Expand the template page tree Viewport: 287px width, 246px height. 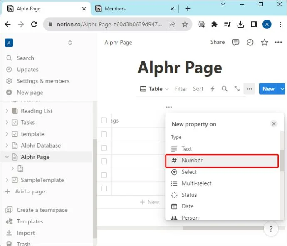[7, 134]
